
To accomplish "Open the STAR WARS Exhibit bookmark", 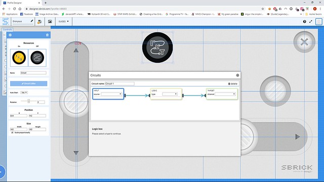I will [x=125, y=14].
